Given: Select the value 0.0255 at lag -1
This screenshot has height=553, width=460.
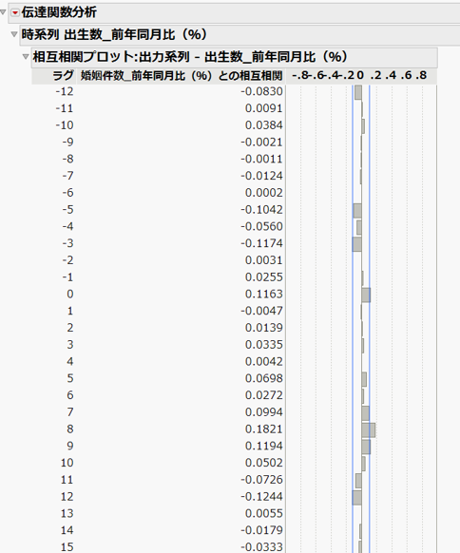Looking at the screenshot, I should point(264,277).
